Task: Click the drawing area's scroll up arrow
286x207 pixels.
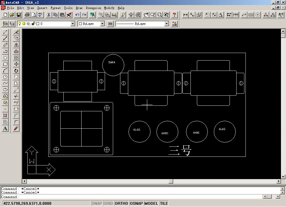Action: (x=283, y=31)
